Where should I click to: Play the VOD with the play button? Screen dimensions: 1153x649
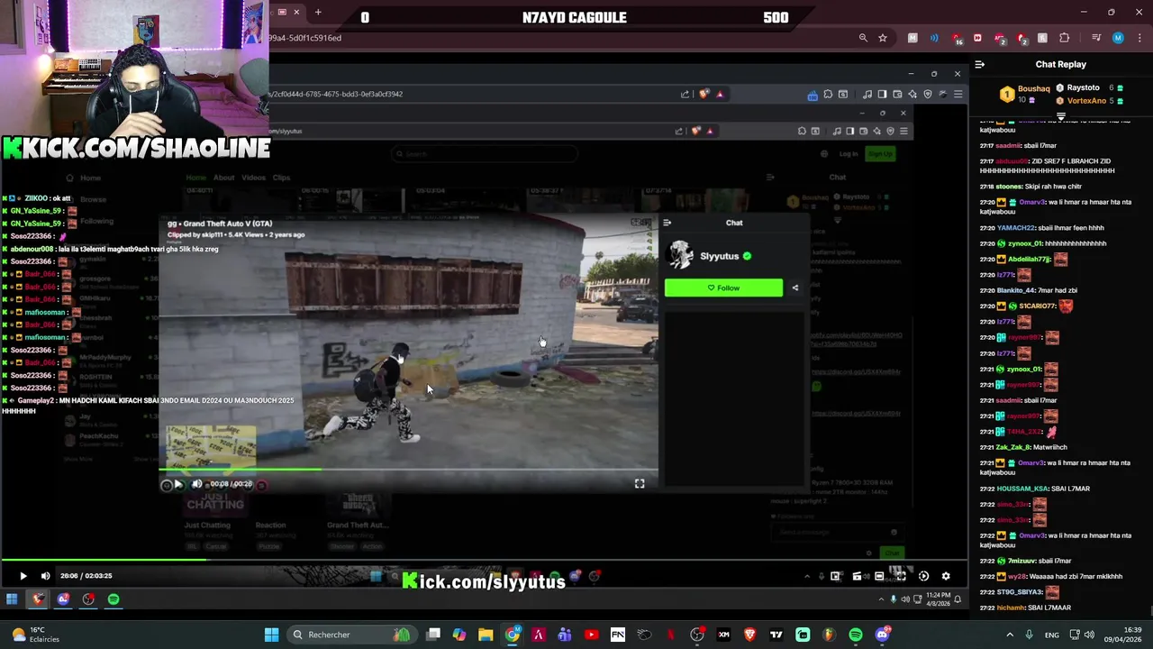pos(23,576)
